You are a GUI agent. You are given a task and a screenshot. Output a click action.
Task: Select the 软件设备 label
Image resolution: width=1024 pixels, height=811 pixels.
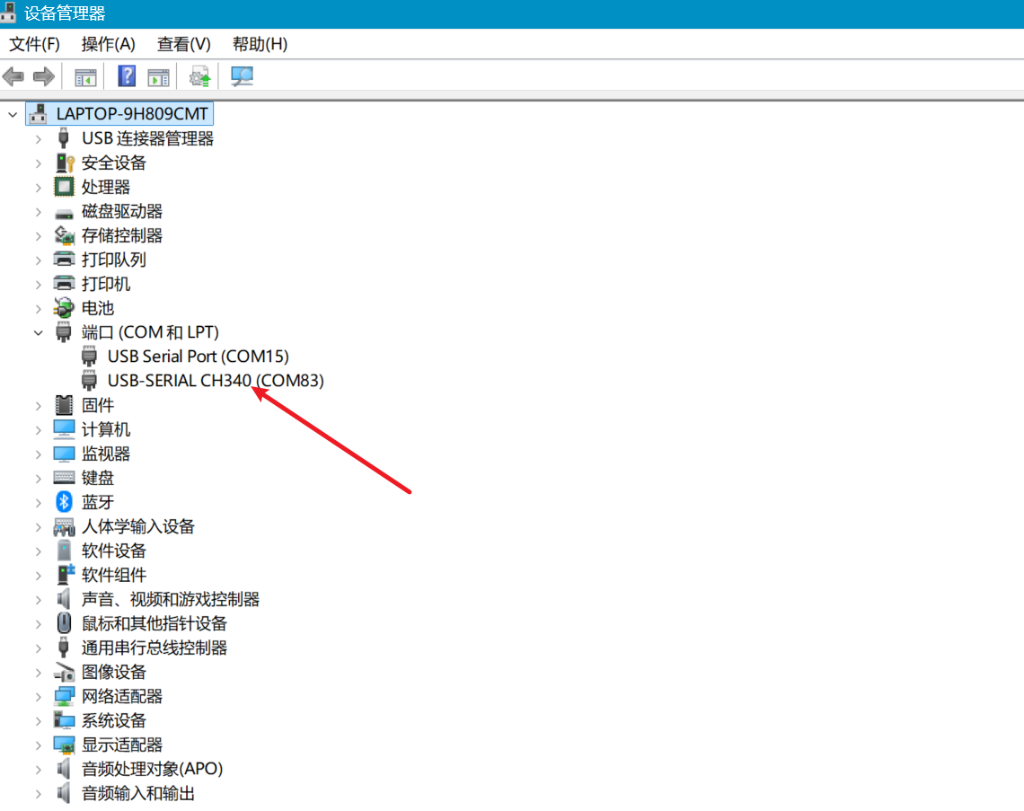[x=114, y=551]
